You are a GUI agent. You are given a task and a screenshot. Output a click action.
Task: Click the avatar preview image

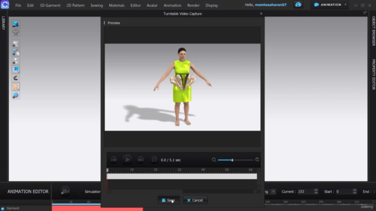pos(183,87)
